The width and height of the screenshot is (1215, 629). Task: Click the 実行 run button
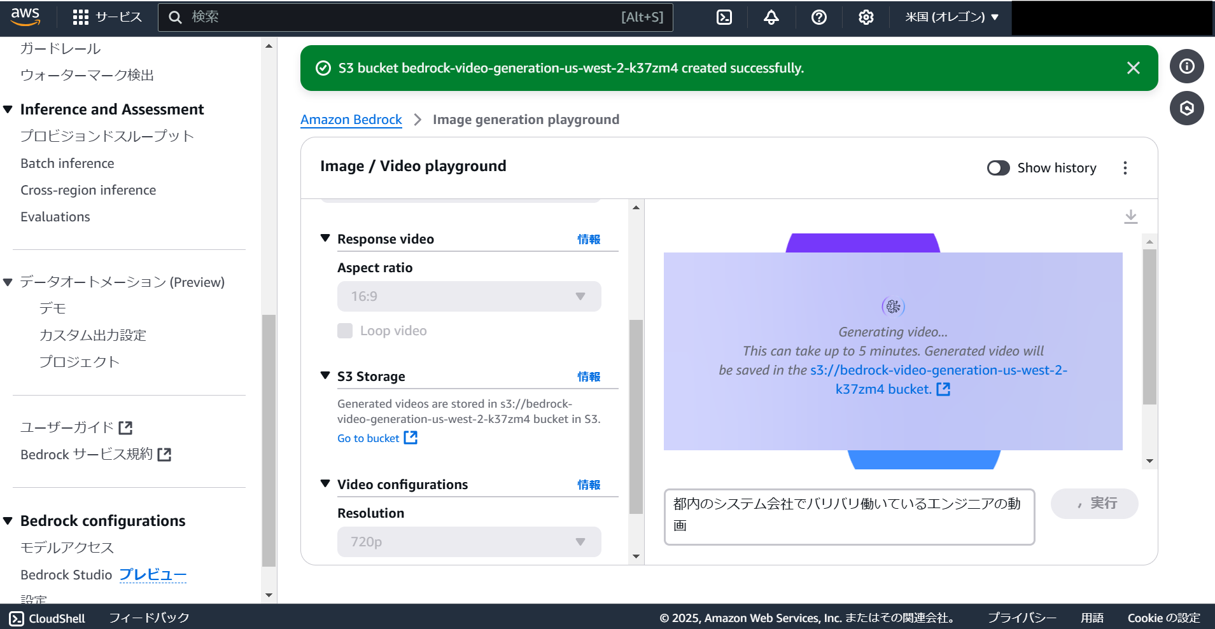pos(1095,504)
